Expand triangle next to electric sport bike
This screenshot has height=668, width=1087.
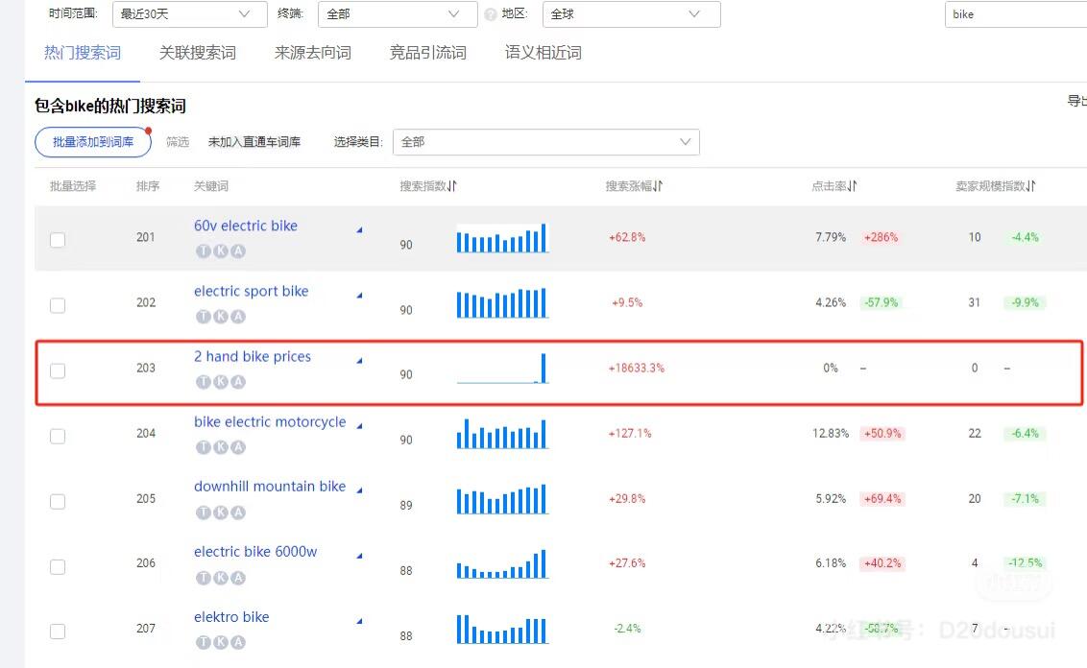point(359,296)
